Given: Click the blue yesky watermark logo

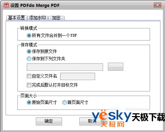Looking at the screenshot, I should (x=111, y=116).
